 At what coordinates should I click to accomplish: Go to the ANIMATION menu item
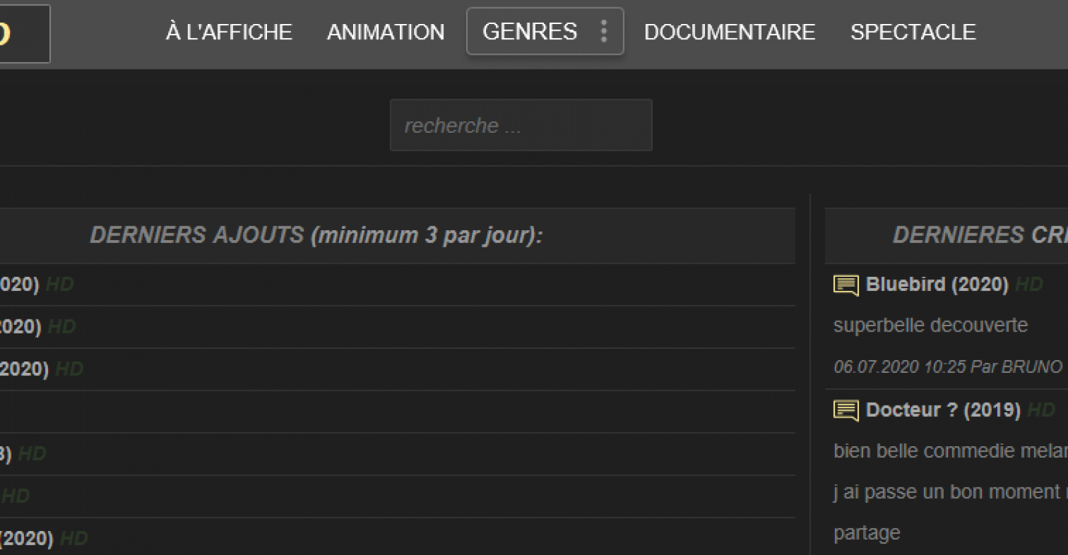[x=385, y=32]
